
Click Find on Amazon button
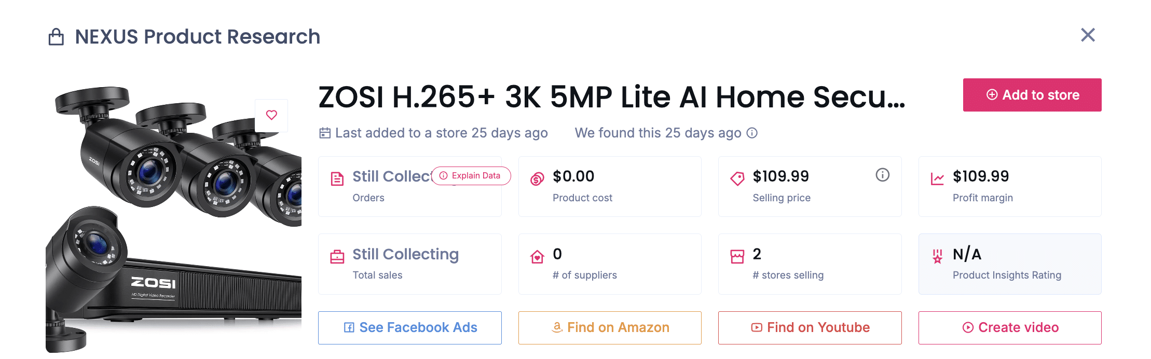(610, 327)
